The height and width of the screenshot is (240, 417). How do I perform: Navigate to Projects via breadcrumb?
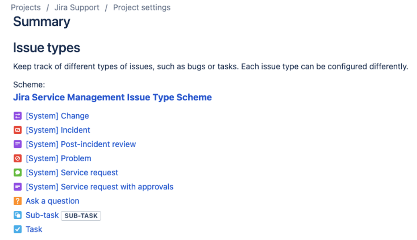click(26, 7)
